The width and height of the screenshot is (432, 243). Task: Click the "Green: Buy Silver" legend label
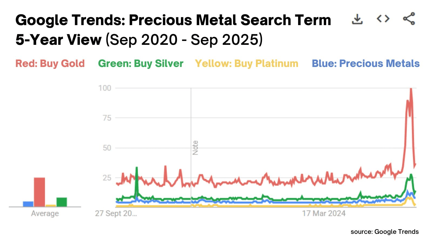(x=141, y=63)
